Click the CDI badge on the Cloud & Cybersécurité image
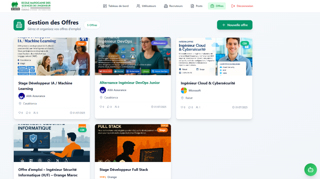Image resolution: width=320 pixels, height=179 pixels. coord(245,43)
